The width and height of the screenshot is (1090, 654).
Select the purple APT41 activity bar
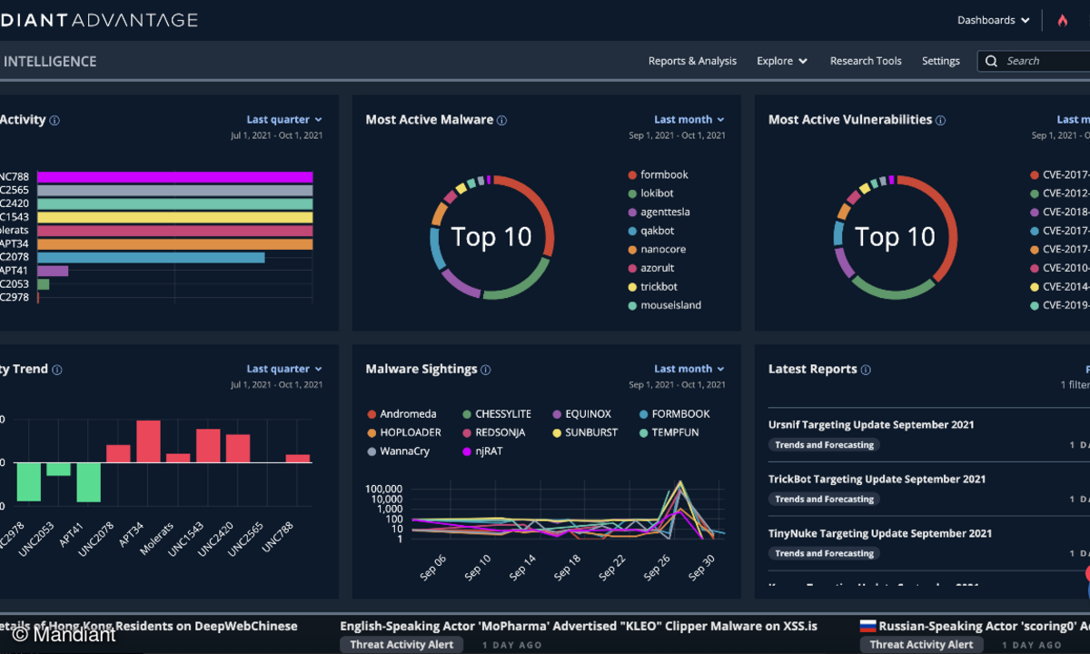tap(53, 271)
